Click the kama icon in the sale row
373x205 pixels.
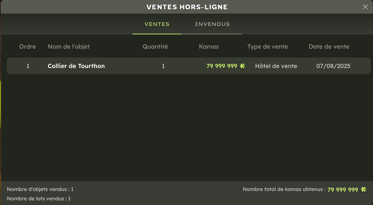(242, 66)
